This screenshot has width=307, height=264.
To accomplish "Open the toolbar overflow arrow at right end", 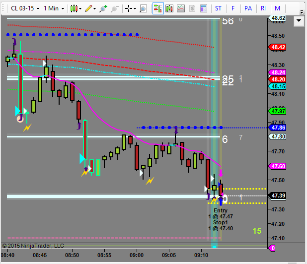I will (x=302, y=12).
